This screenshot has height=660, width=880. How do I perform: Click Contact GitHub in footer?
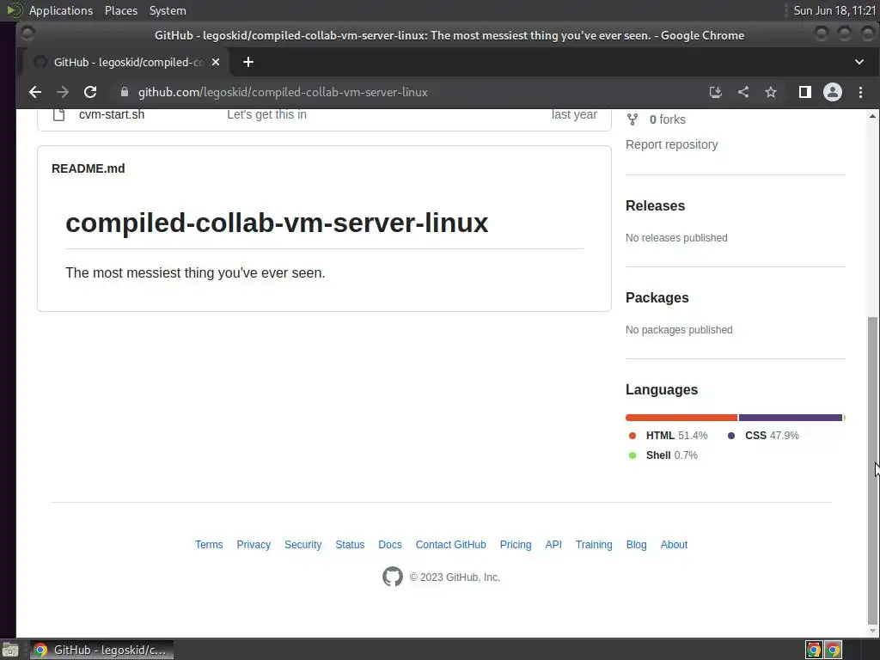tap(450, 544)
